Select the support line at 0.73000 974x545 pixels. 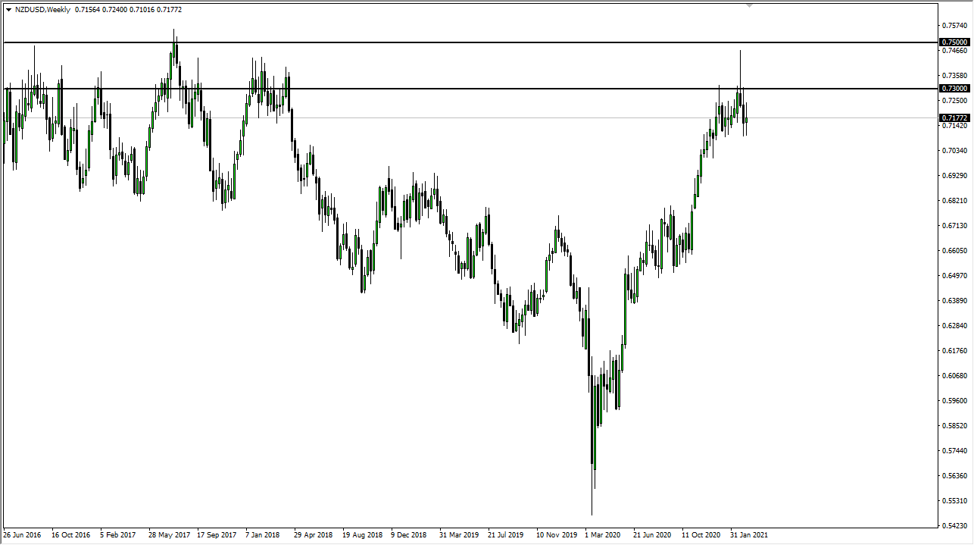454,89
